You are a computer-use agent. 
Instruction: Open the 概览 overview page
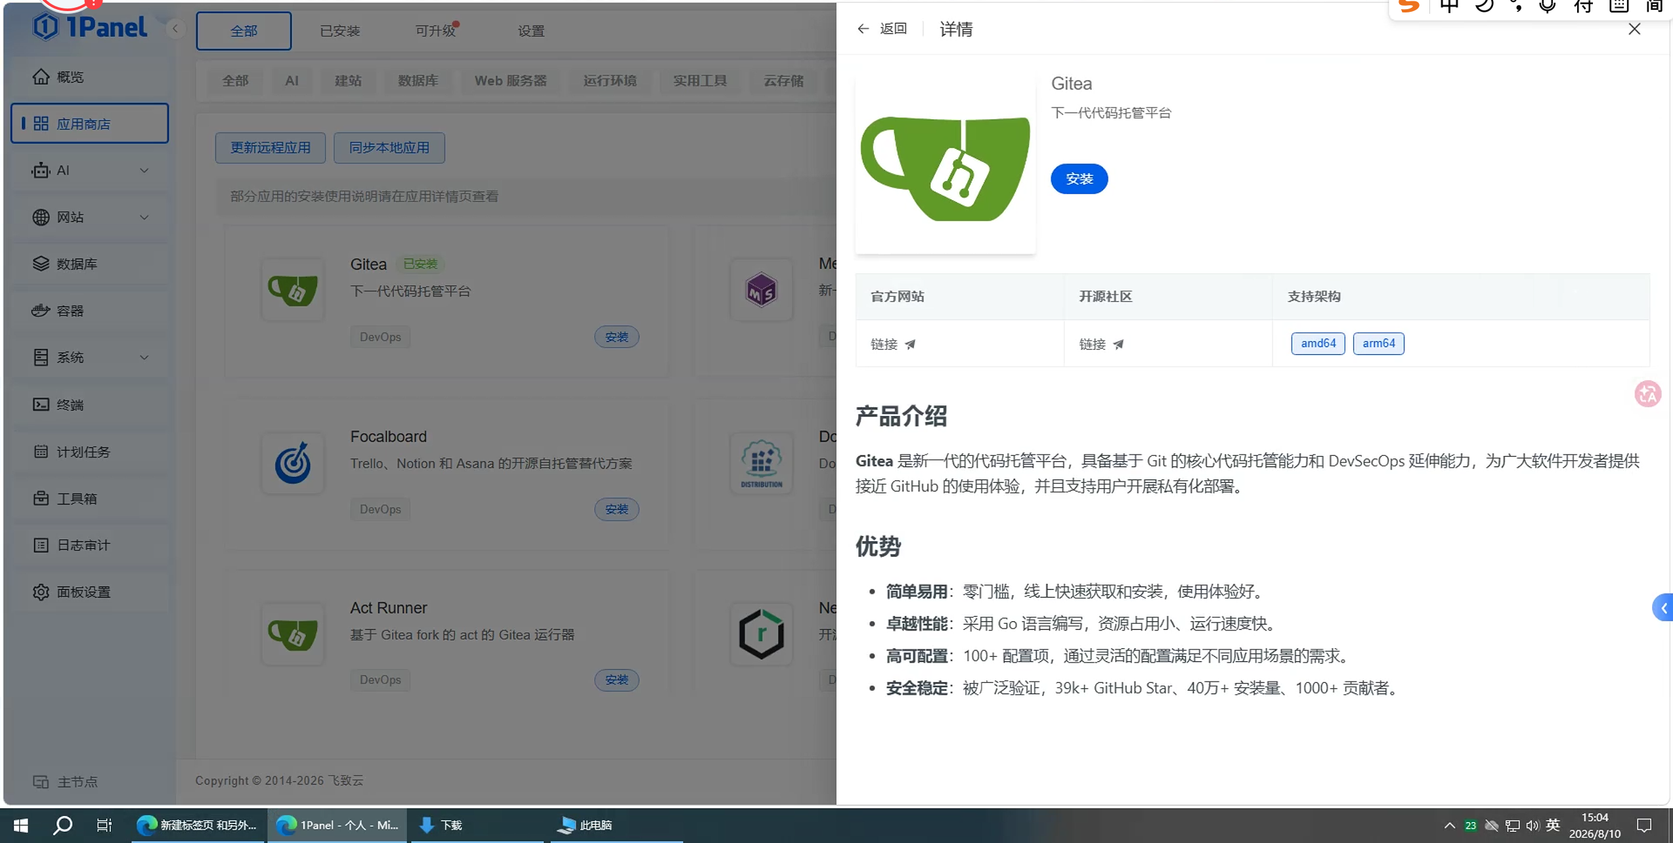coord(89,77)
